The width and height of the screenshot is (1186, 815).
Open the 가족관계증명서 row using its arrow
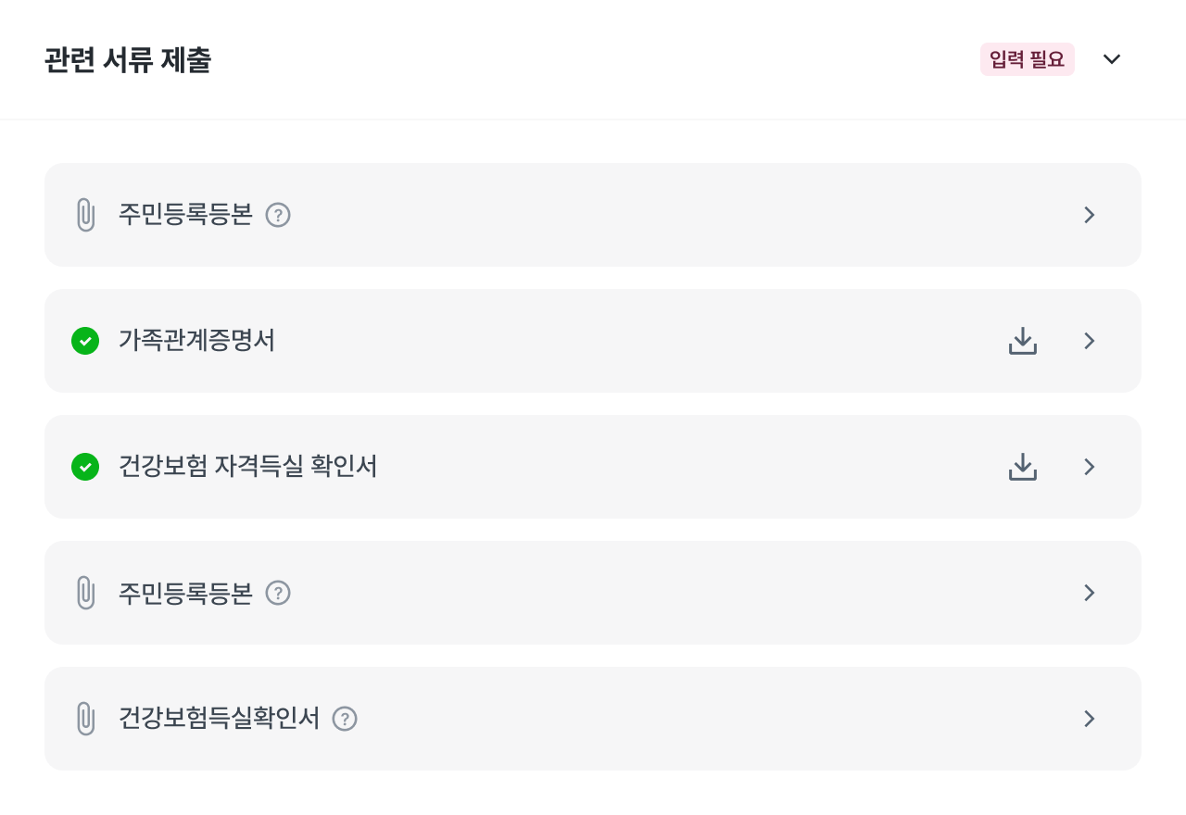(1090, 341)
